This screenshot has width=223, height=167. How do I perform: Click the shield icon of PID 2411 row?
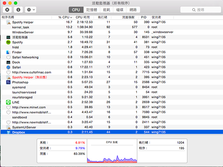[9, 122]
